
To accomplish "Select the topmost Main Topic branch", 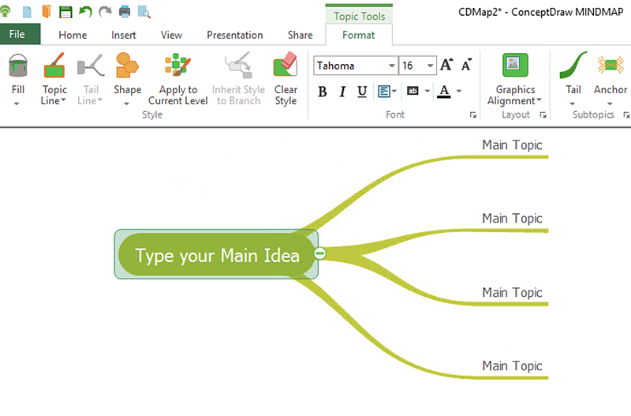I will [x=512, y=145].
